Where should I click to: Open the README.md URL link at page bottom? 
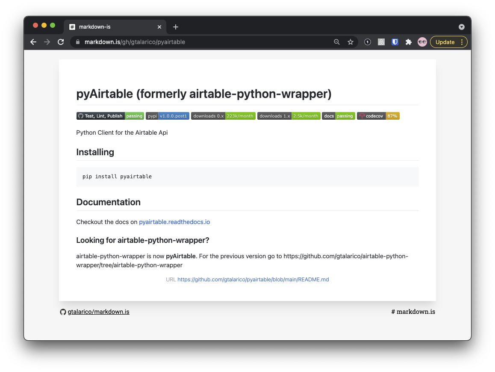point(253,279)
